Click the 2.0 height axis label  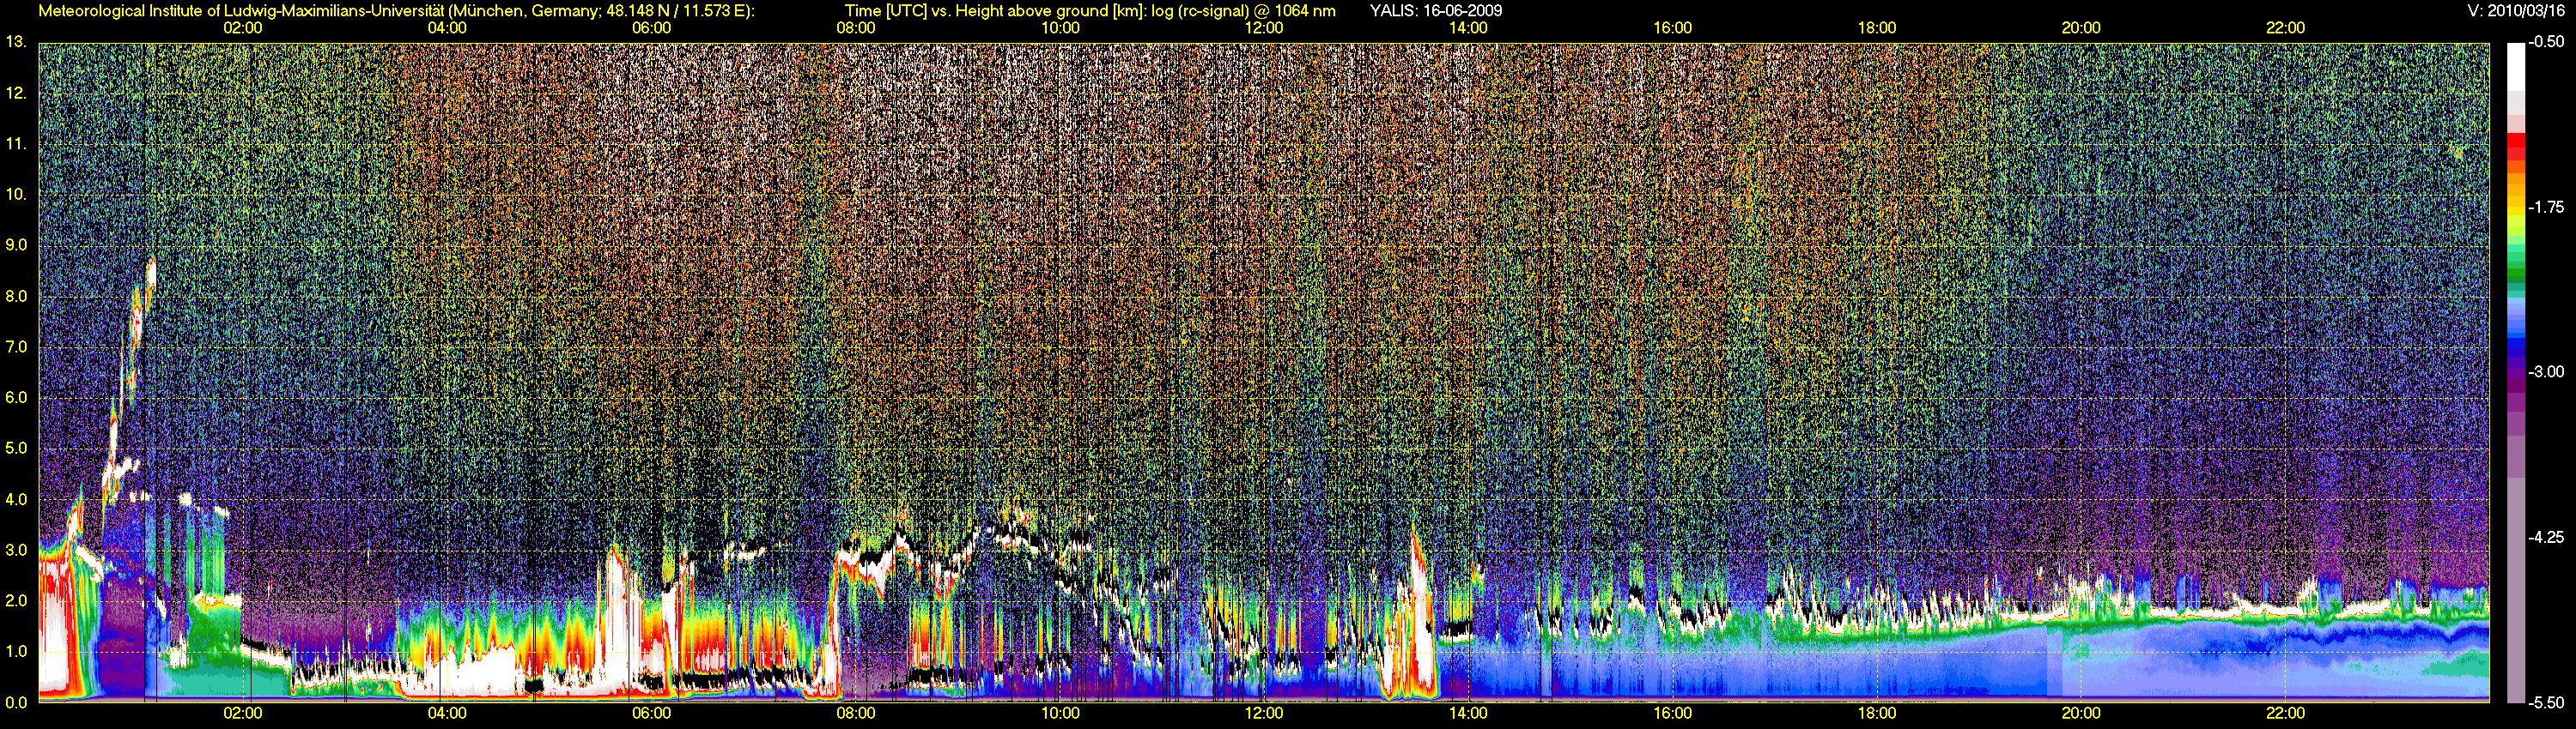click(15, 600)
